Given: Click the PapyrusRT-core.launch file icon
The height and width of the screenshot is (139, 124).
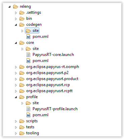Looking at the screenshot, I should (28, 55).
